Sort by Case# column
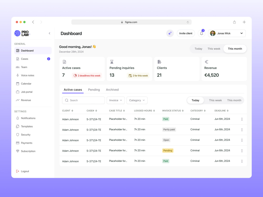Image resolution: width=263 pixels, height=197 pixels. 92,111
